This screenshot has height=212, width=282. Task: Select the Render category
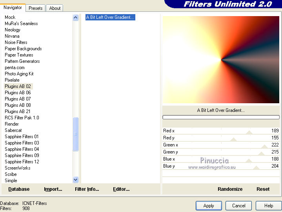(12, 124)
